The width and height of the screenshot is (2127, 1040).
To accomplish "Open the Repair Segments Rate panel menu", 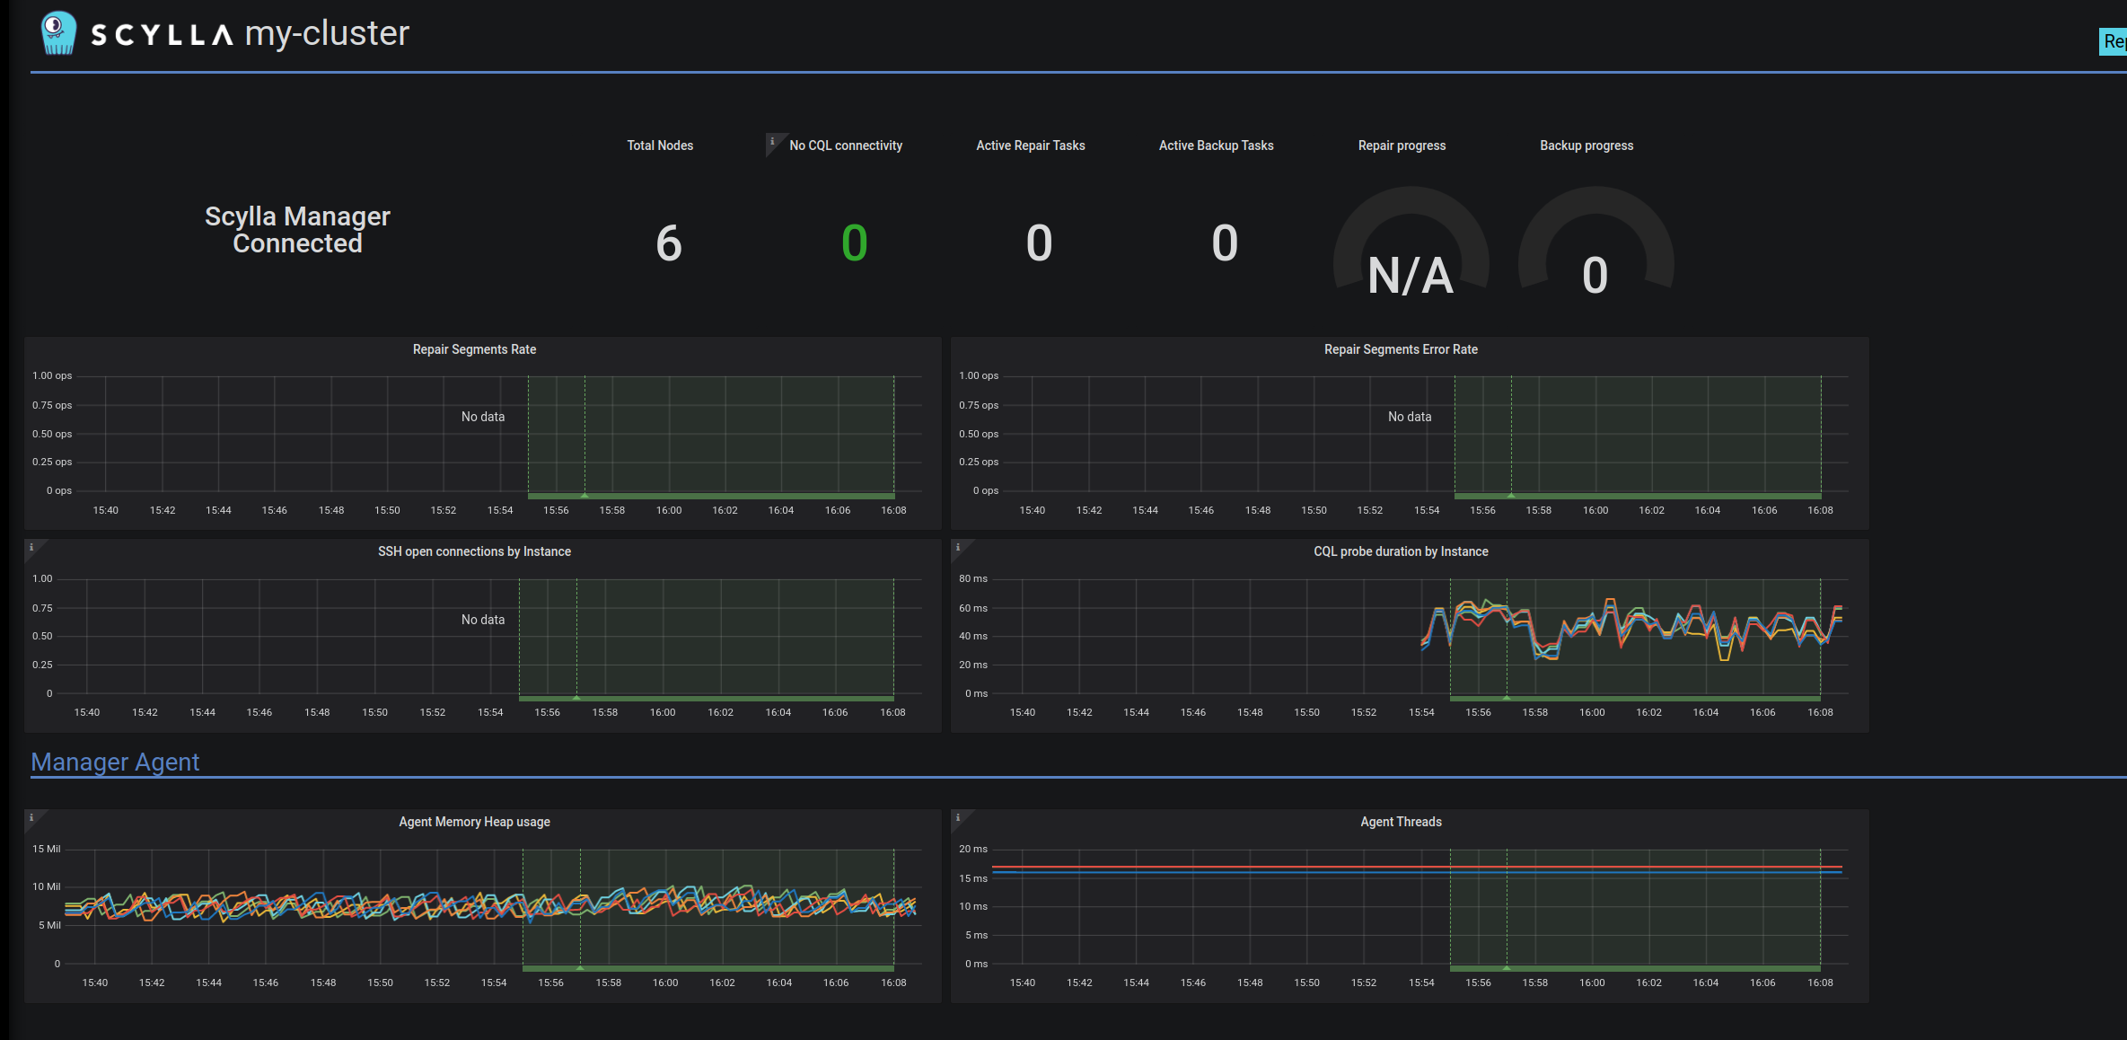I will [x=473, y=349].
